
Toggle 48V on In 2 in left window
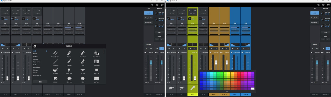click(x=18, y=10)
